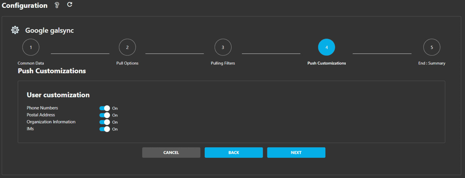Image resolution: width=465 pixels, height=178 pixels.
Task: Select step 3 circle
Action: coord(223,47)
